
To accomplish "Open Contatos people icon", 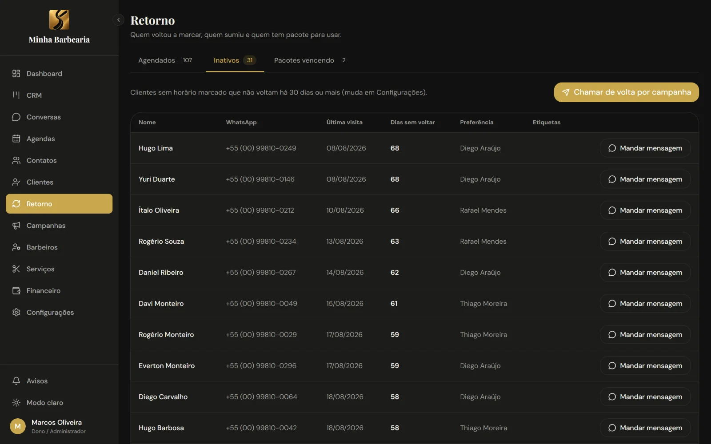I will [16, 160].
